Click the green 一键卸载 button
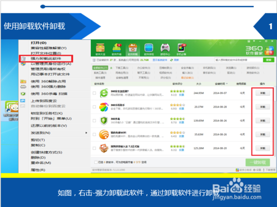Image resolution: width=277 pixels, height=207 pixels. click(x=258, y=162)
